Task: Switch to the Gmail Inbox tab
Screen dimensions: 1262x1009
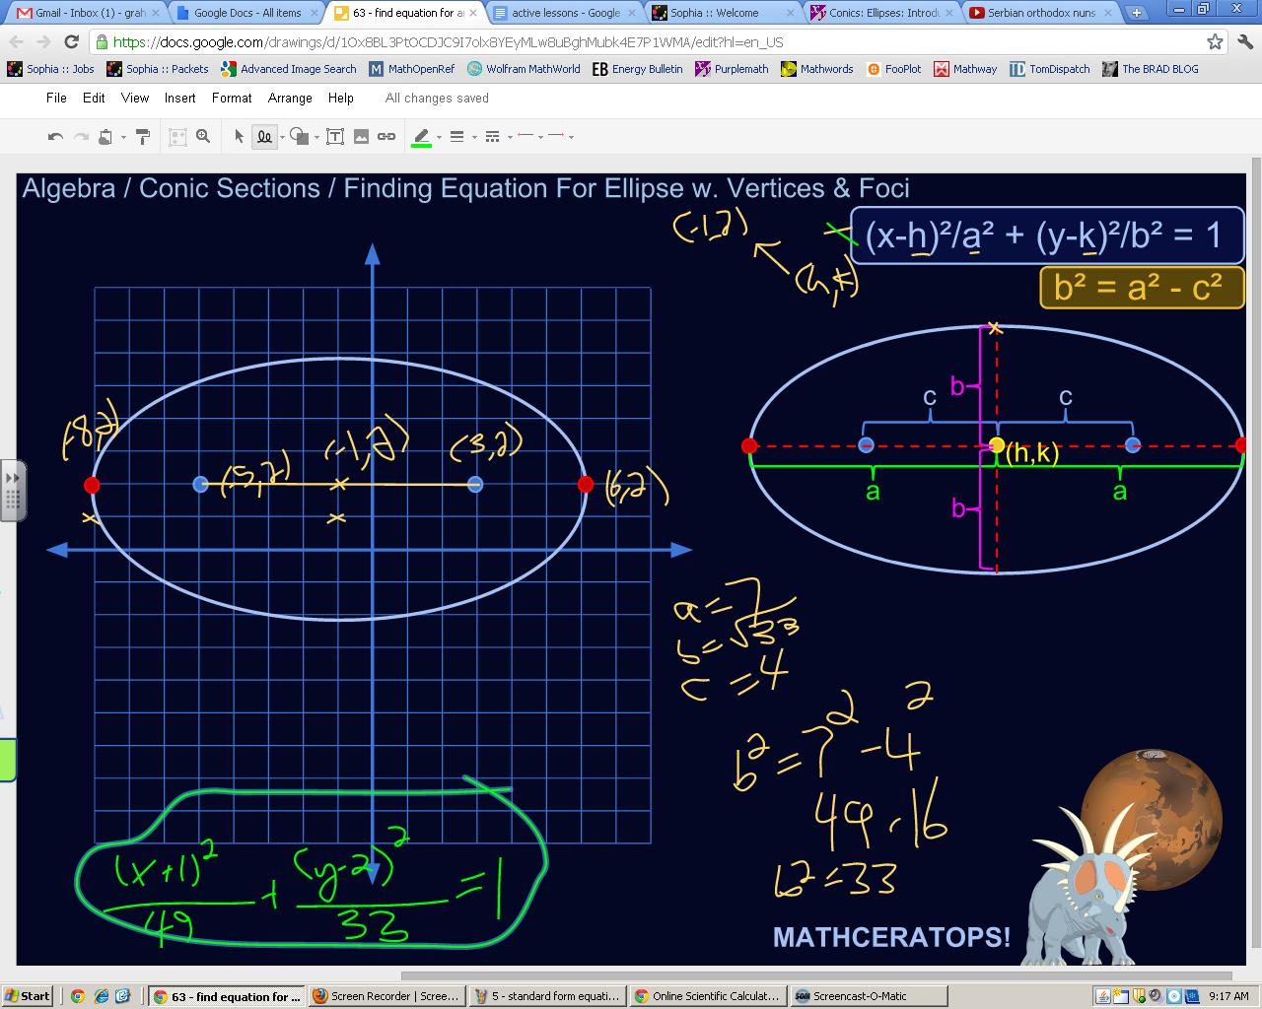Action: click(x=87, y=13)
